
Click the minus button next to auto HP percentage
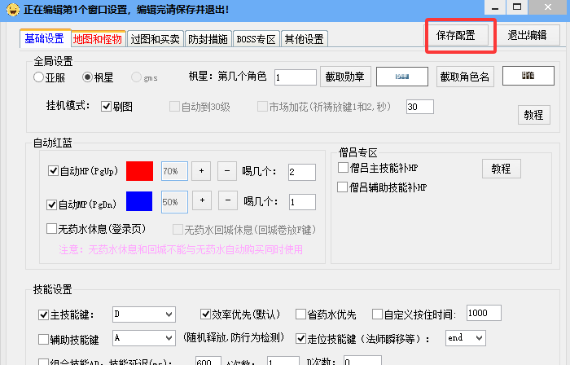point(228,171)
